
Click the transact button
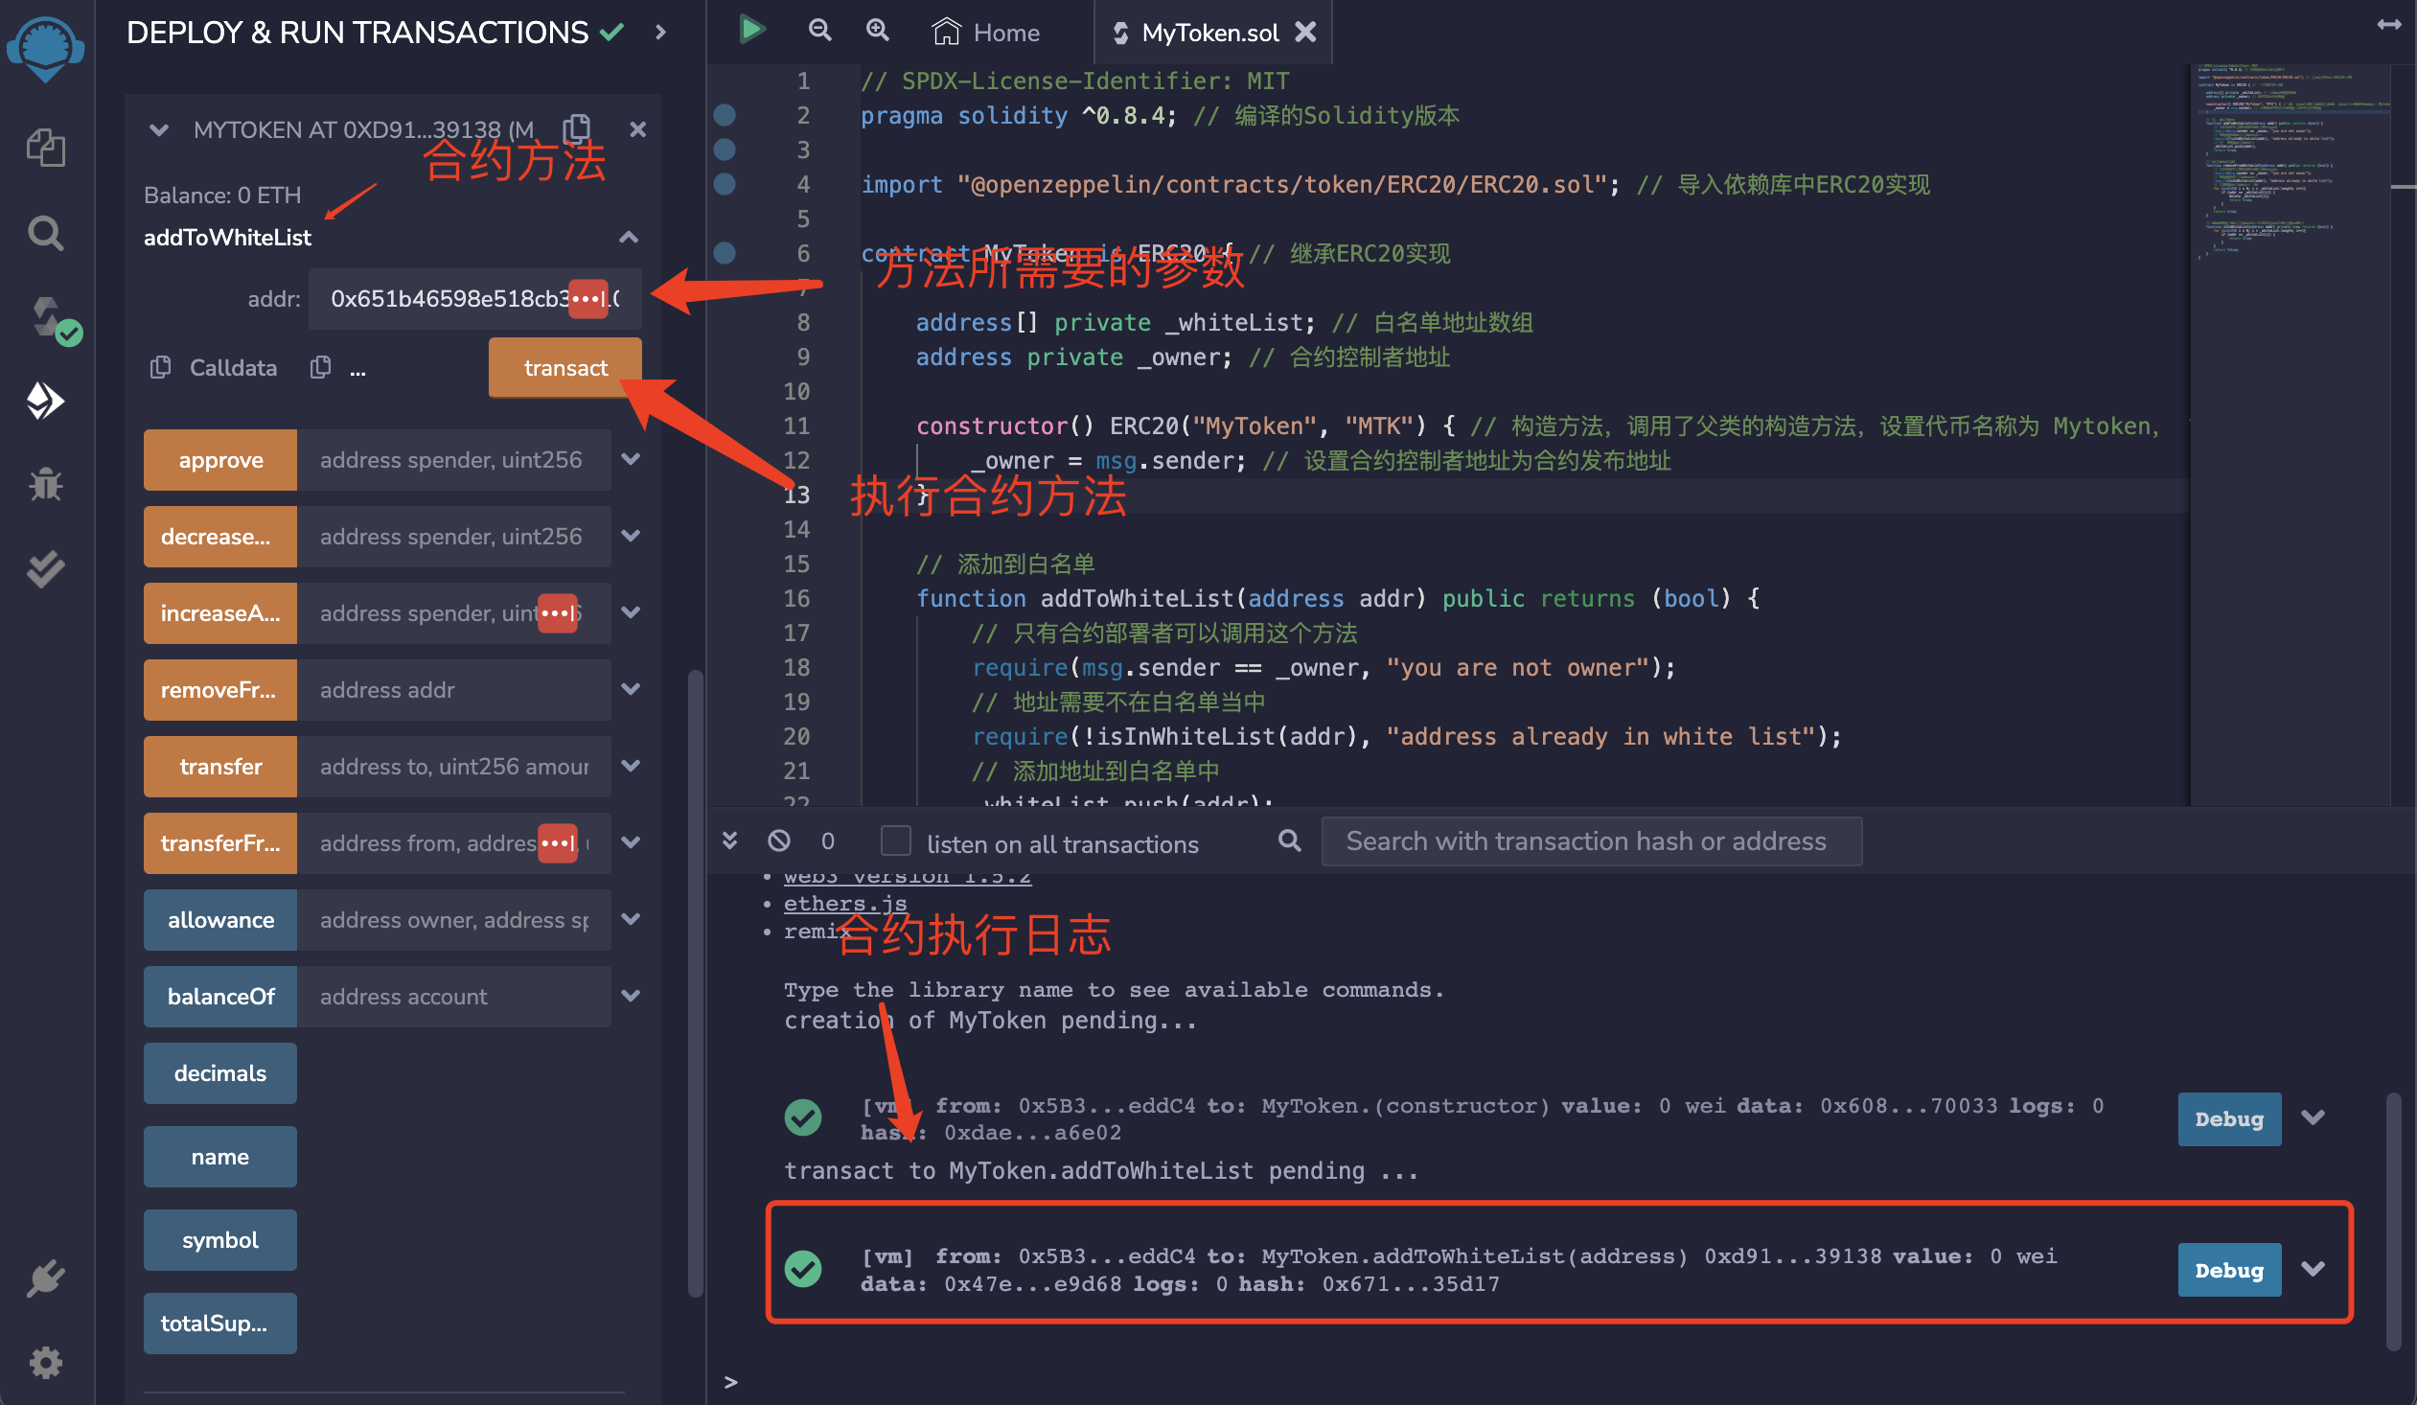pyautogui.click(x=564, y=367)
